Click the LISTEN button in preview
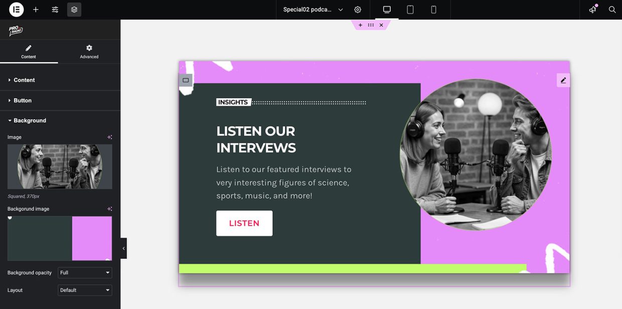The width and height of the screenshot is (622, 309). click(244, 223)
